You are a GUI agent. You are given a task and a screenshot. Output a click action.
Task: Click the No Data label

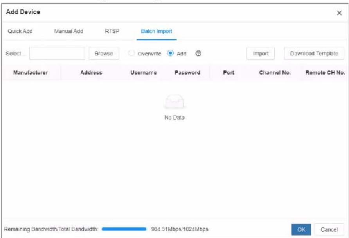174,117
